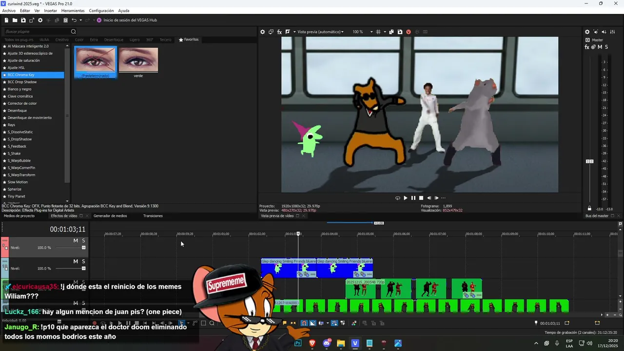Open the Master bus fx chain

tap(587, 47)
